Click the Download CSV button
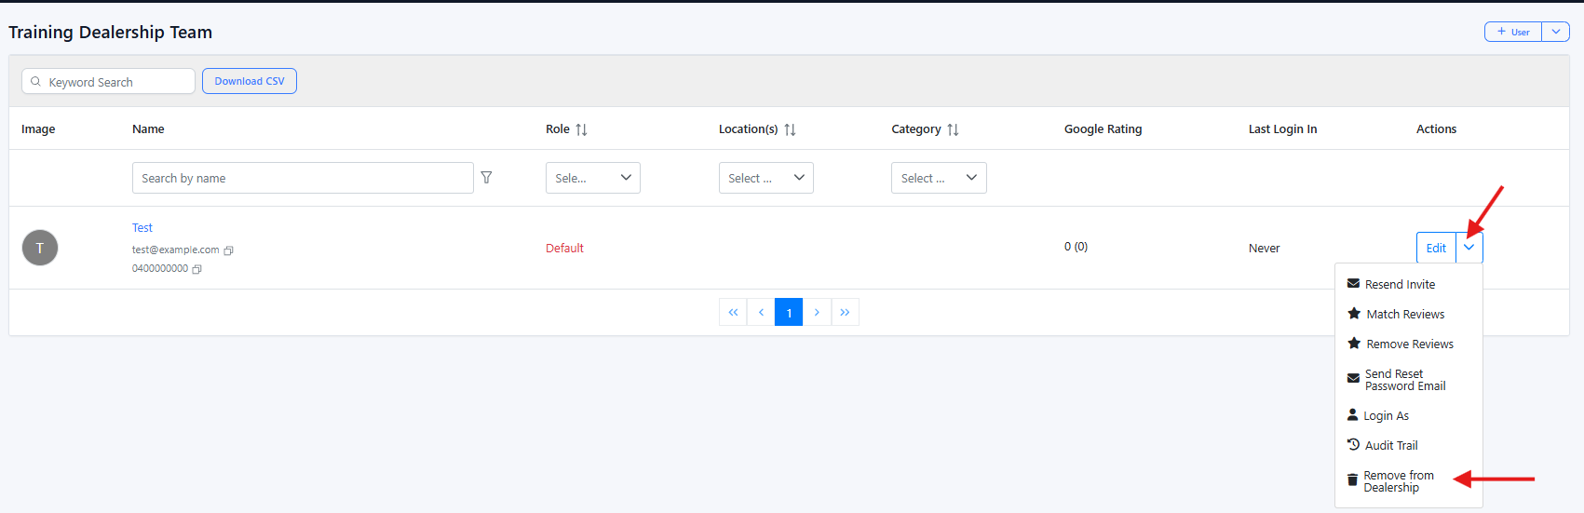The width and height of the screenshot is (1584, 513). click(250, 81)
